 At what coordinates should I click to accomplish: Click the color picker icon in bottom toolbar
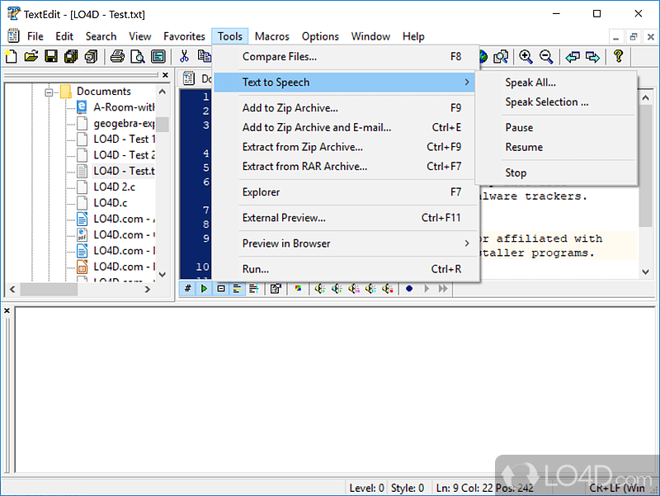coord(298,288)
